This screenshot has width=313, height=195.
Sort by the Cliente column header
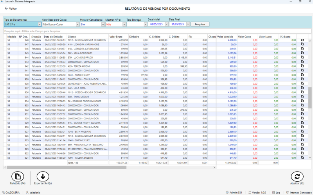tap(88, 37)
